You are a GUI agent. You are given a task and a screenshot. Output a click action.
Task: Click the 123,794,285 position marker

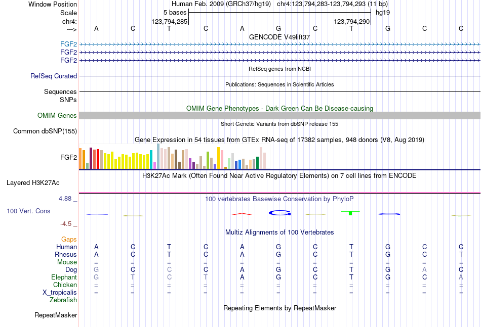(169, 21)
